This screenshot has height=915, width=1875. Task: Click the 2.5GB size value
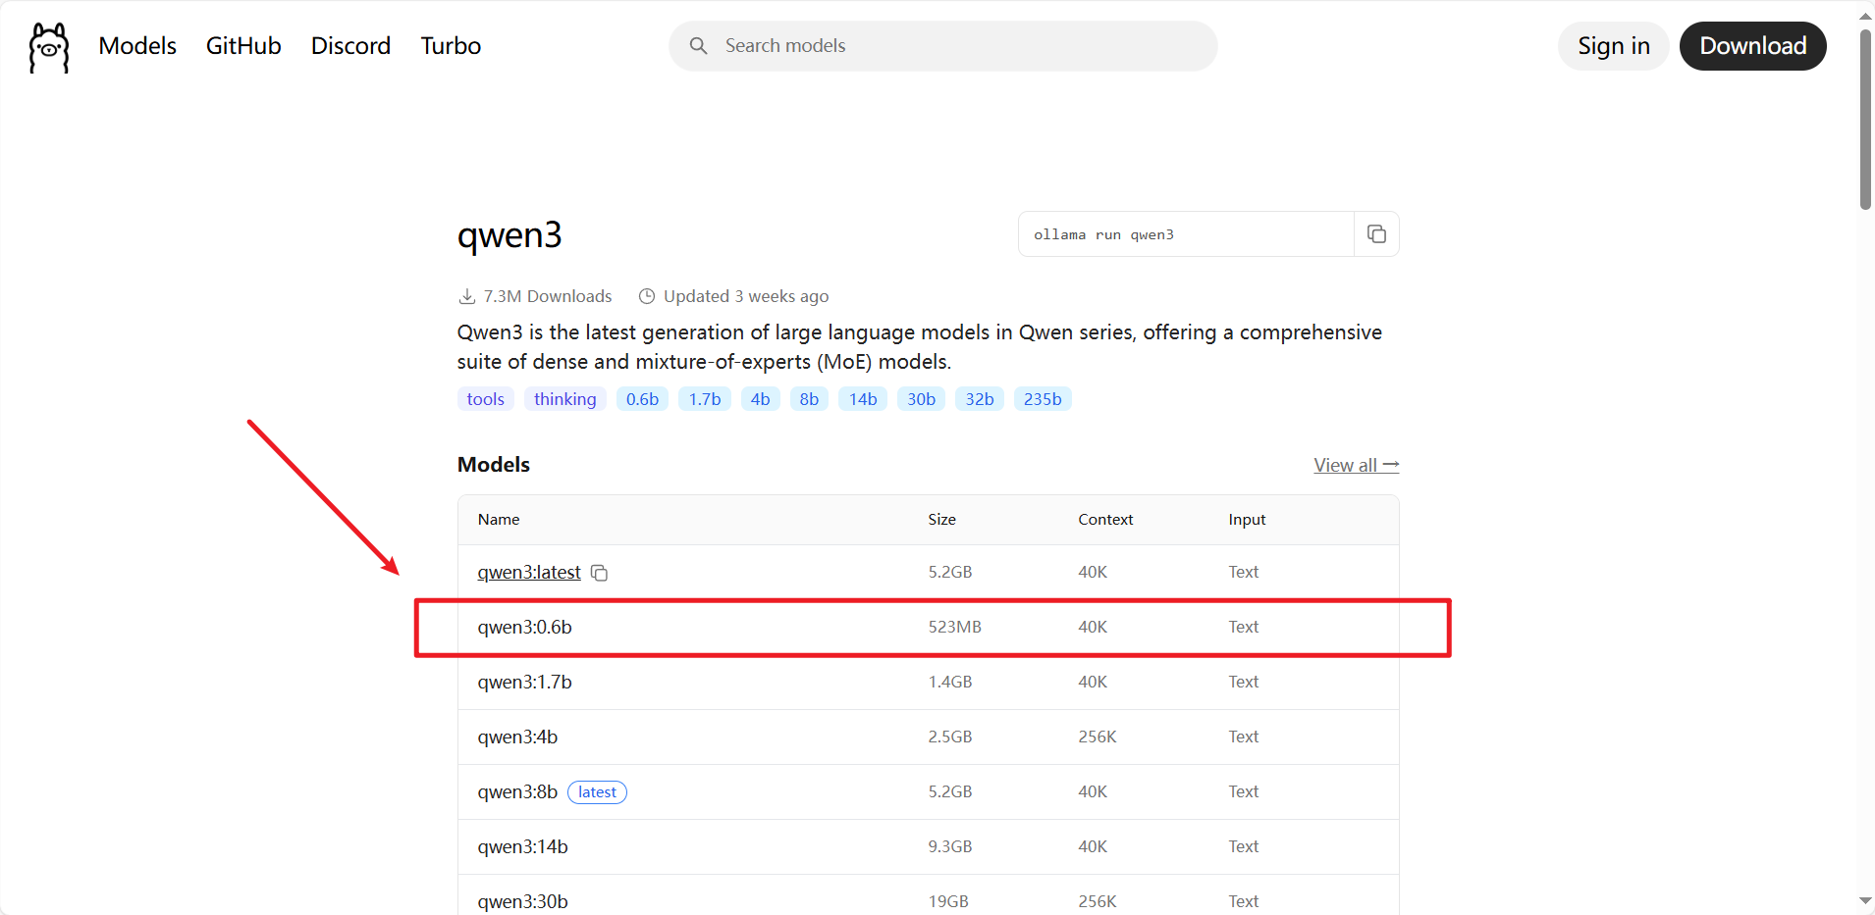pyautogui.click(x=949, y=737)
